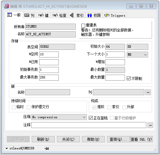Click the tree icon on 索引 tab
160x155 pixels.
point(72,15)
